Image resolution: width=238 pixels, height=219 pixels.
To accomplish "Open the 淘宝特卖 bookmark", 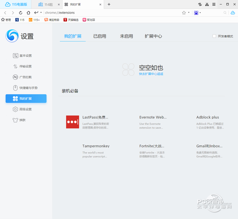I will tap(52, 20).
